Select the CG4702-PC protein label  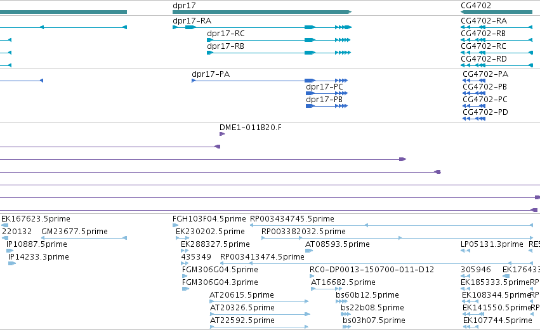[485, 100]
